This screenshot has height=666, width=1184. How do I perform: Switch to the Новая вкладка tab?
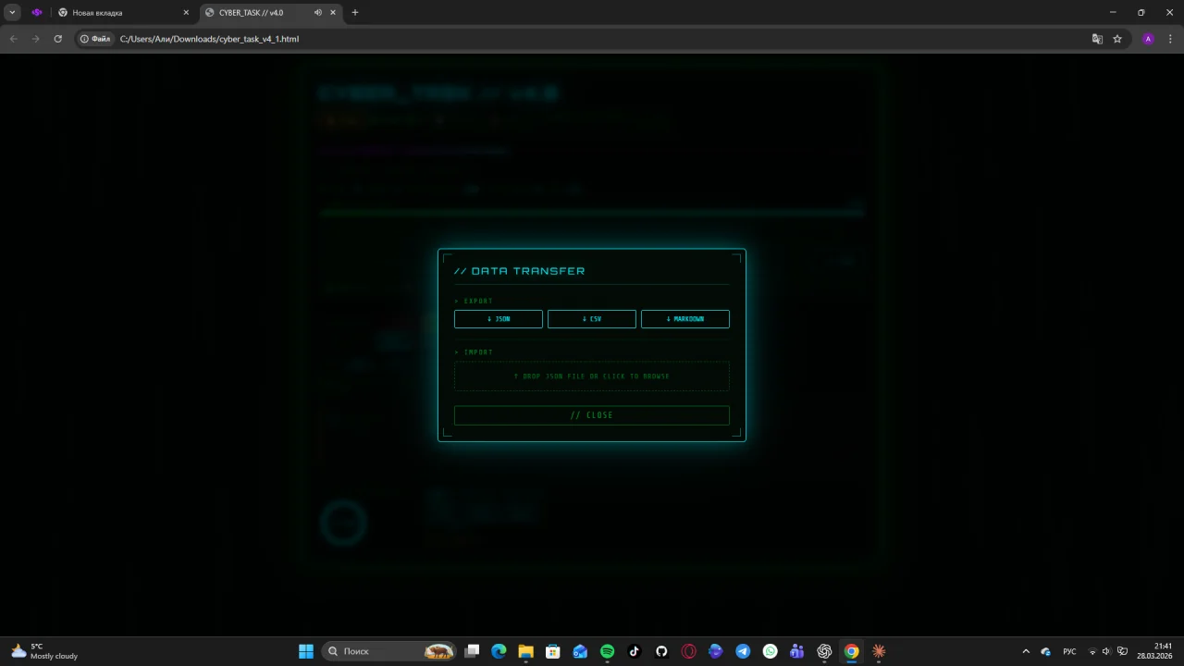click(x=121, y=13)
